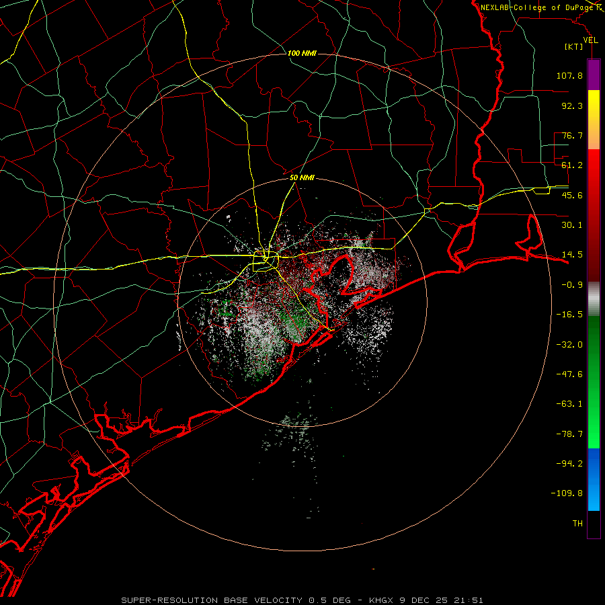Click the 14.5 velocity legend value

point(572,255)
